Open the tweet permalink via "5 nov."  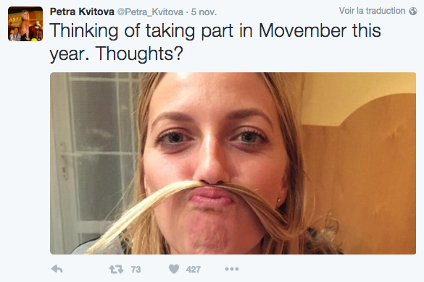pyautogui.click(x=204, y=12)
